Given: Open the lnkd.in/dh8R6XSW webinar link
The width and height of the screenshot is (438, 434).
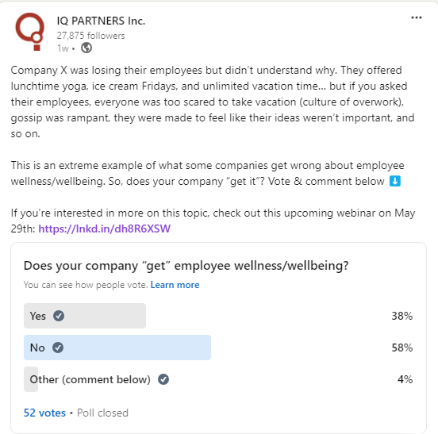Looking at the screenshot, I should click(104, 229).
